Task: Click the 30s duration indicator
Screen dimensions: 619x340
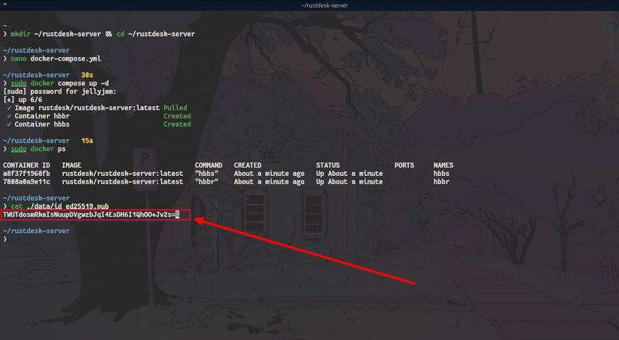Action: 87,75
